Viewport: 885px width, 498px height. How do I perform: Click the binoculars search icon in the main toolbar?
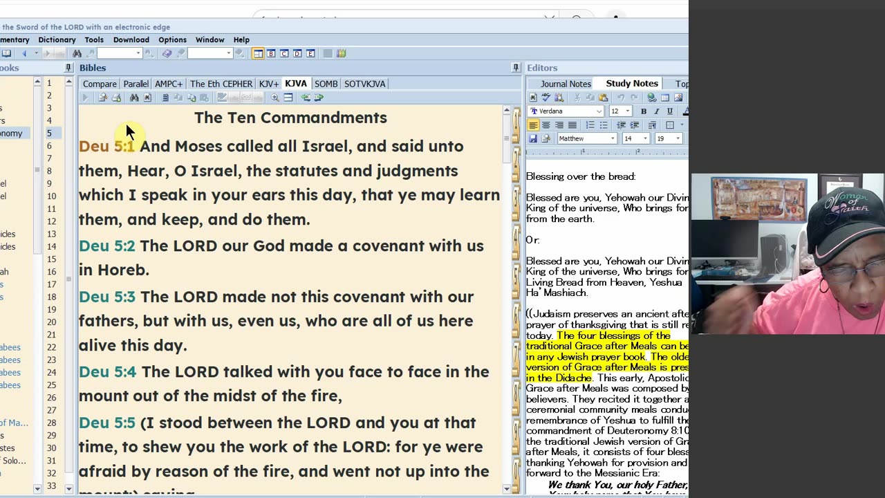tap(77, 53)
